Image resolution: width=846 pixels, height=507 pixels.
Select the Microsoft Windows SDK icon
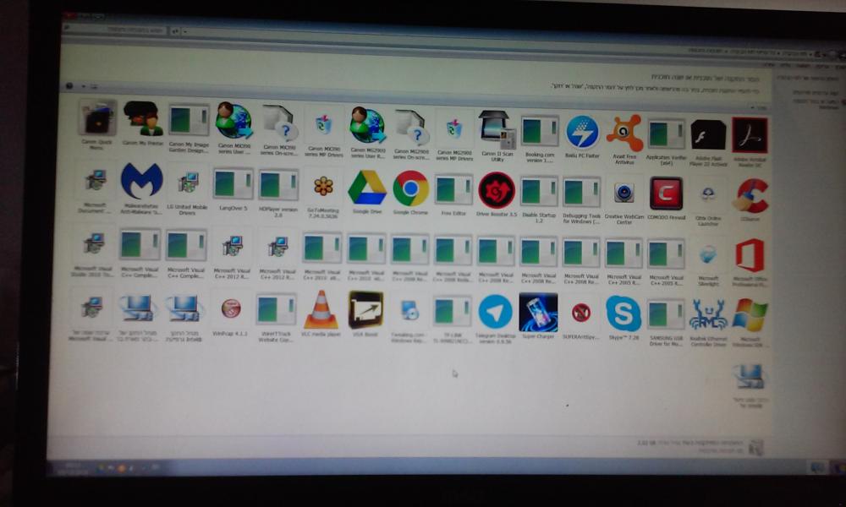click(750, 316)
